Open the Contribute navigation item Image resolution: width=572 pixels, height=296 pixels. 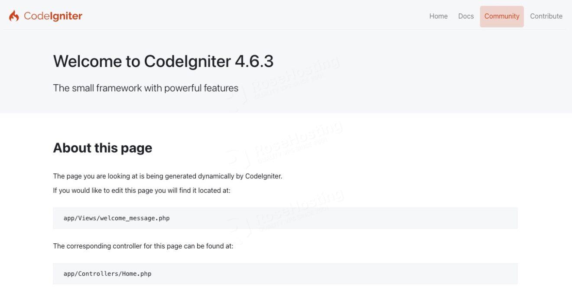[x=546, y=16]
